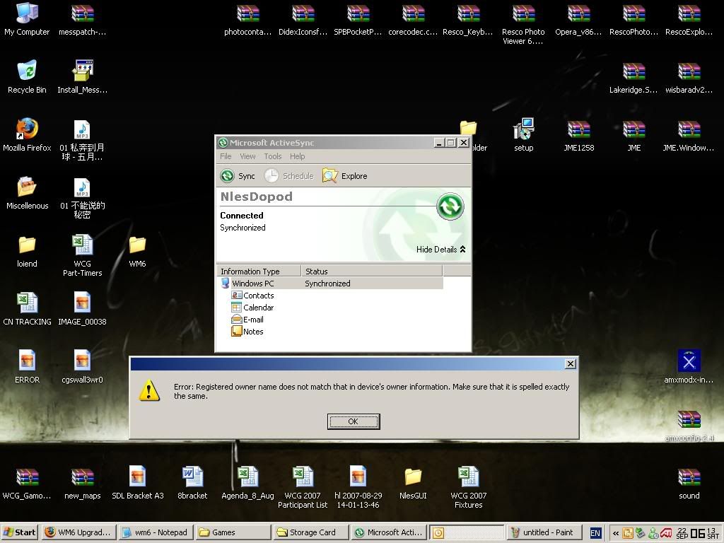The height and width of the screenshot is (543, 724).
Task: Select the Opera_v86 archive desktop icon
Action: coord(578,13)
